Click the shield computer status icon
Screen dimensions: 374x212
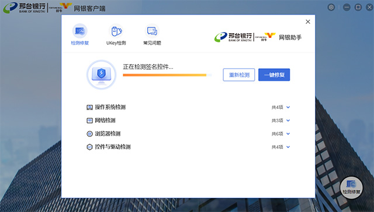click(101, 75)
